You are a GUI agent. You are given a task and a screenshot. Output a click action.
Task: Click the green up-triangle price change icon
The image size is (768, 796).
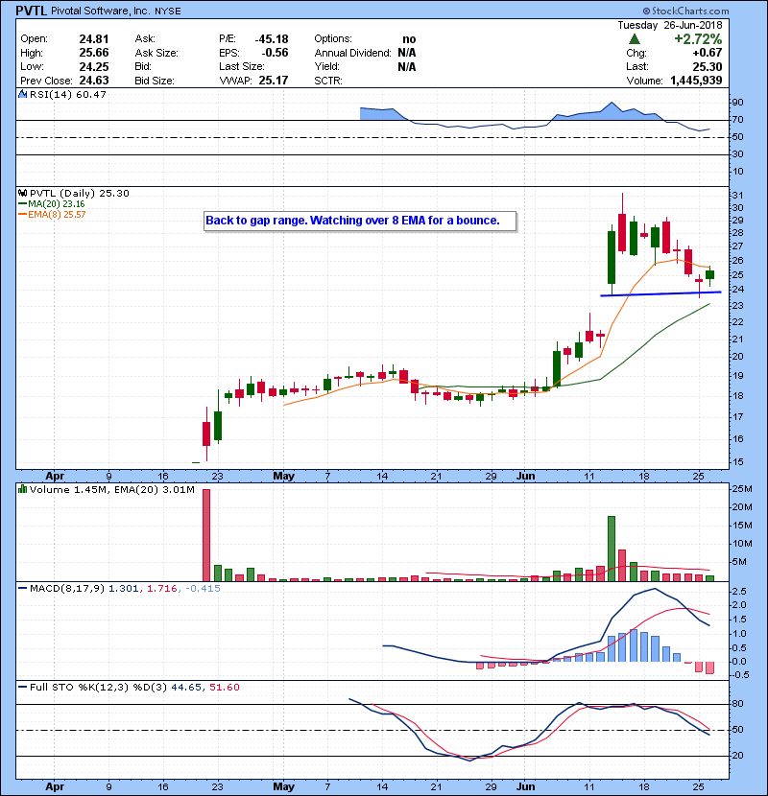[635, 39]
